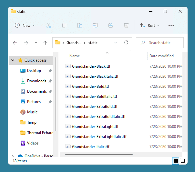
Task: Click the OneDrive cloud icon
Action: click(20, 156)
